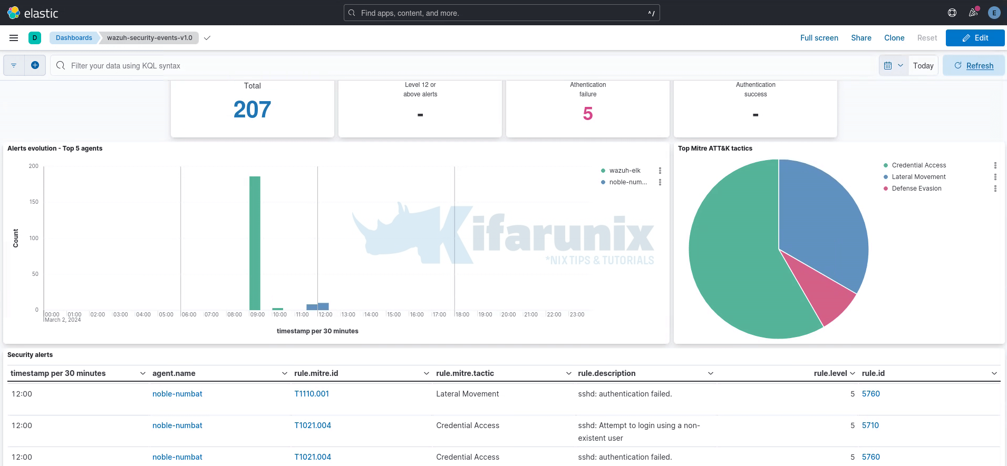Click the Elastic logo home icon
The width and height of the screenshot is (1007, 466).
click(x=14, y=13)
